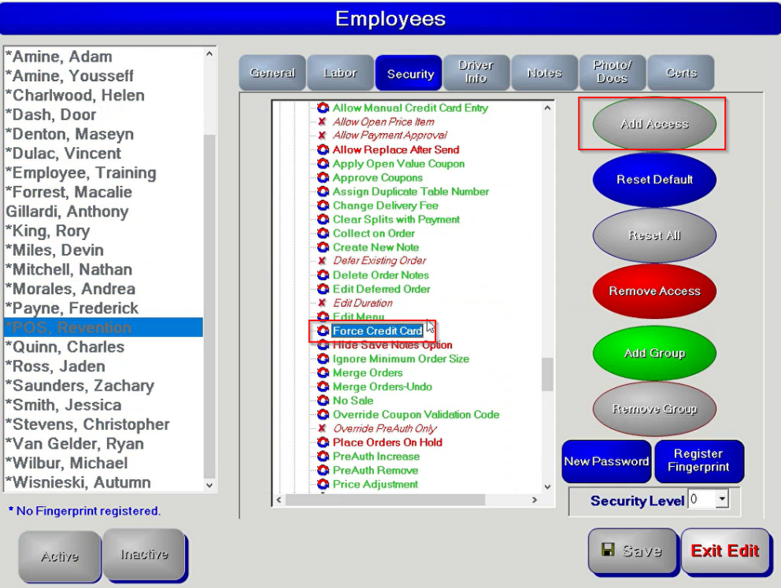Image resolution: width=781 pixels, height=588 pixels.
Task: Click the red X icon beside Allow Open Price Item
Action: (322, 122)
